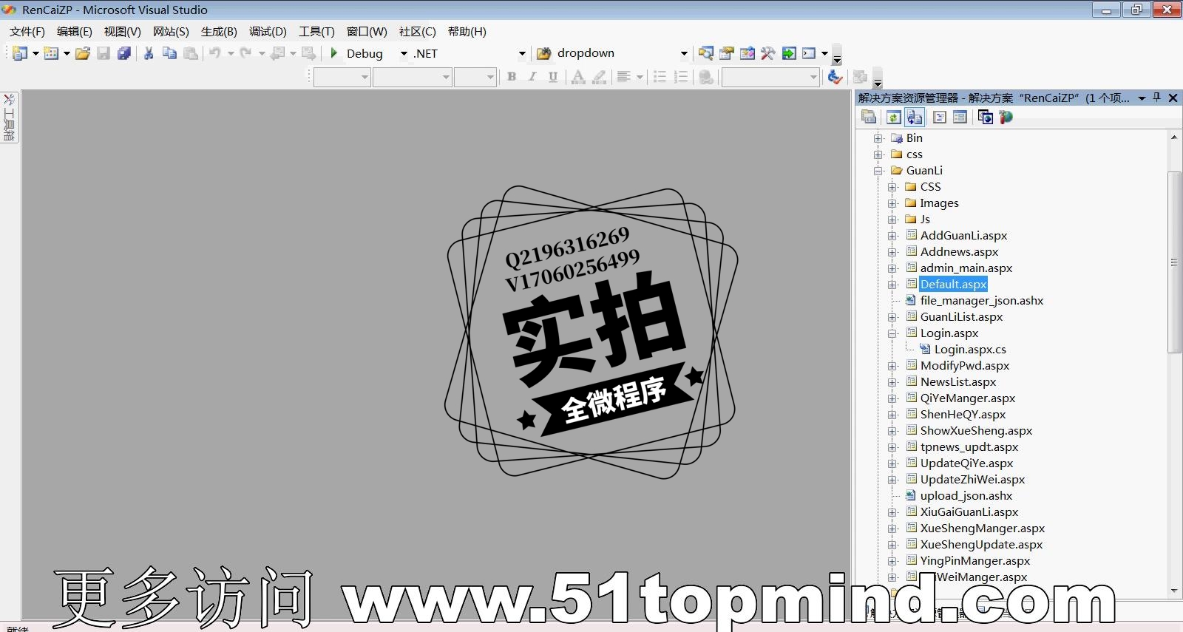Open Solution Explorer via toolbar icon
The height and width of the screenshot is (632, 1183).
706,53
